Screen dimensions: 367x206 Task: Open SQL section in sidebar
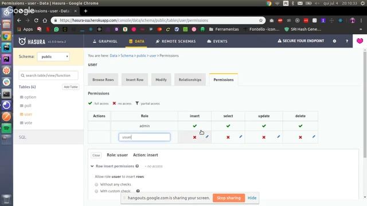coord(22,137)
